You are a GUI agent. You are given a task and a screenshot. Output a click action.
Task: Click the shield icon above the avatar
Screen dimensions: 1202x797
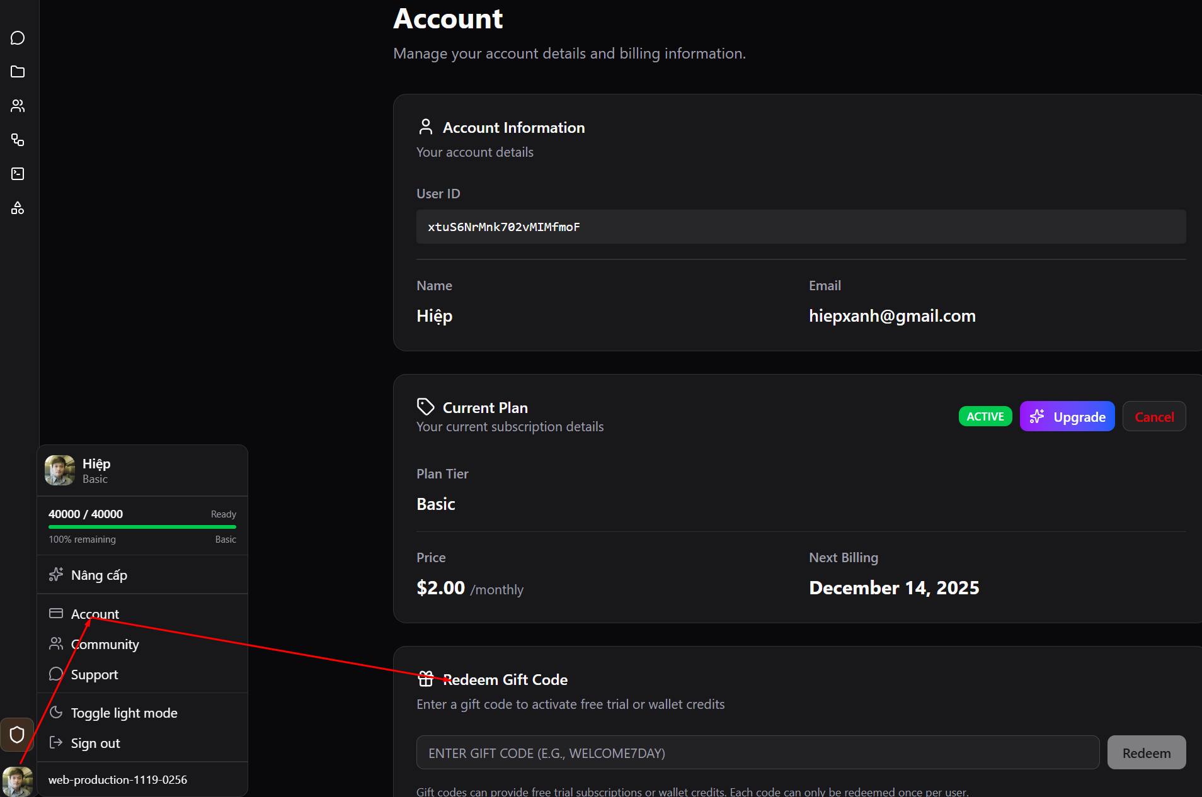tap(17, 734)
